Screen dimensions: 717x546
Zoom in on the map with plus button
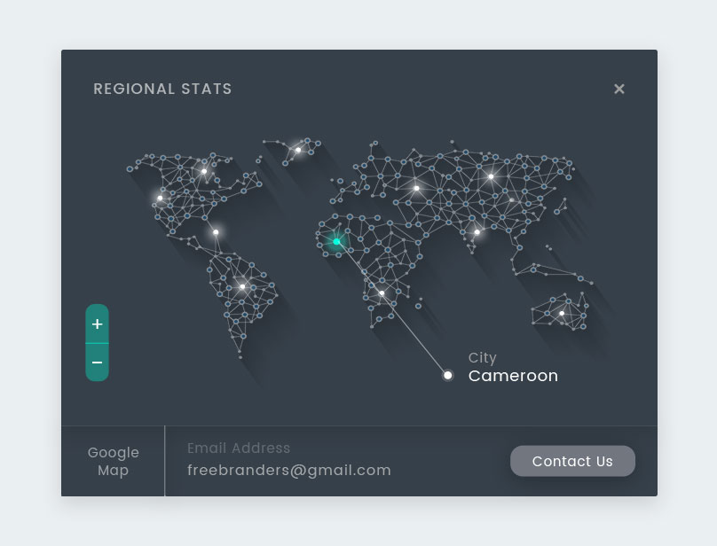(97, 324)
